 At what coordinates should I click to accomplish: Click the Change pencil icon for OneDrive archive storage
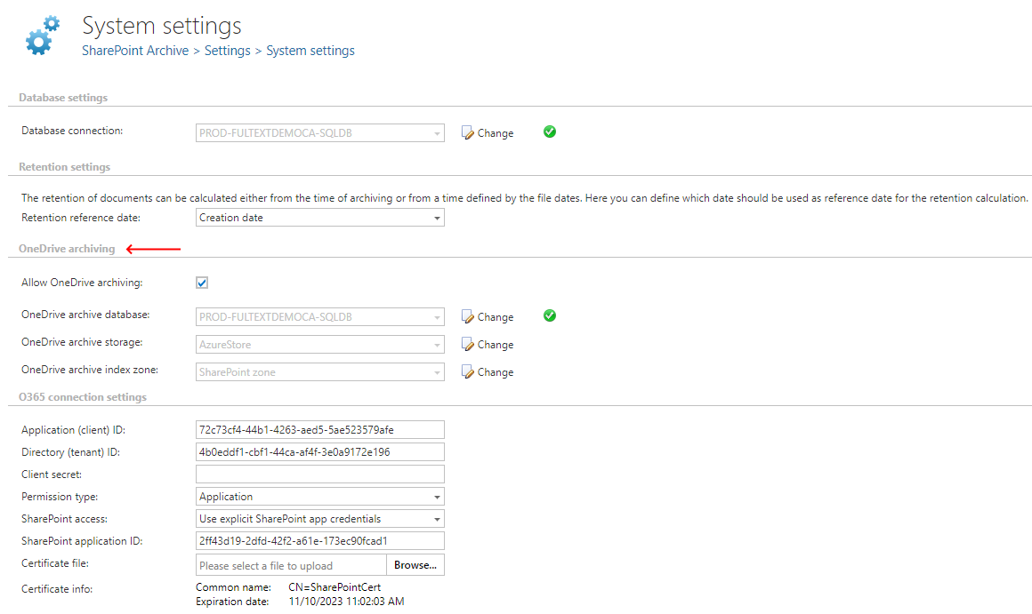point(466,344)
